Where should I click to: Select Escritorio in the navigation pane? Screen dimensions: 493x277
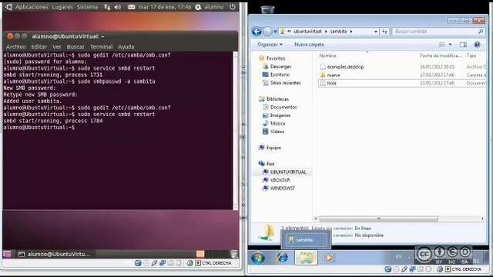coord(276,75)
